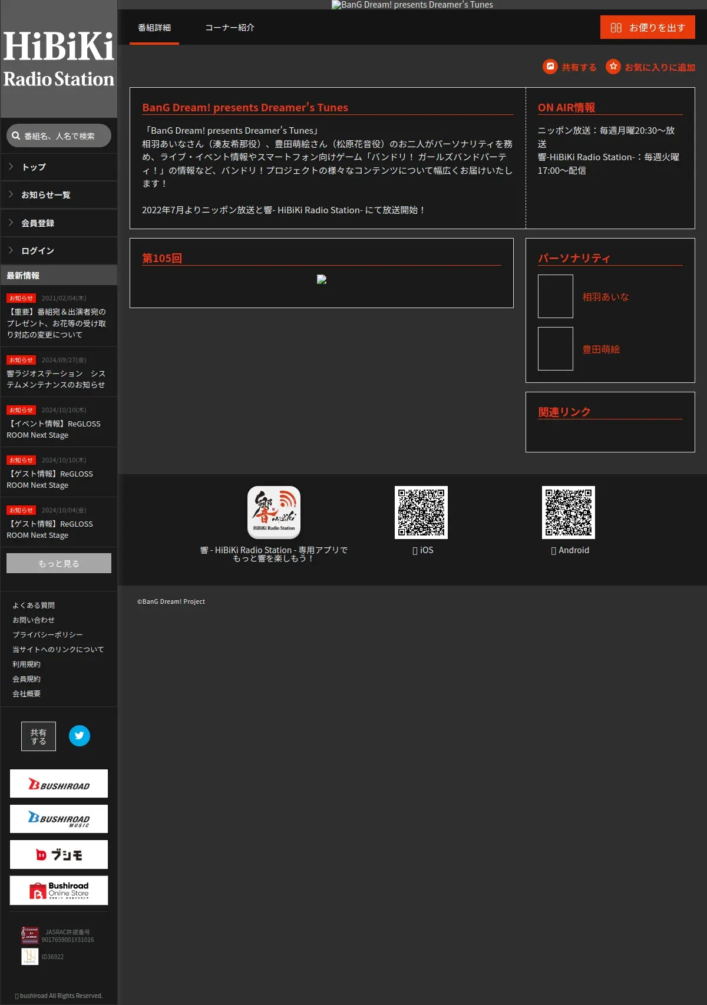Click the JASRAC license icon
707x1005 pixels.
click(30, 935)
